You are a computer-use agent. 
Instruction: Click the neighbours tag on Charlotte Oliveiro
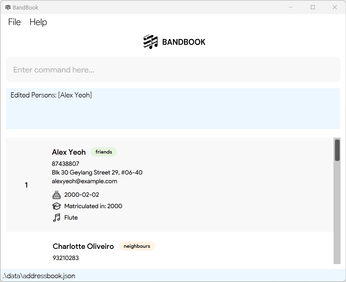[137, 246]
